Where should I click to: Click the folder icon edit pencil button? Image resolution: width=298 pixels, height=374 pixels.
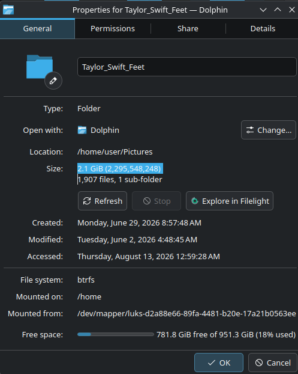click(53, 81)
